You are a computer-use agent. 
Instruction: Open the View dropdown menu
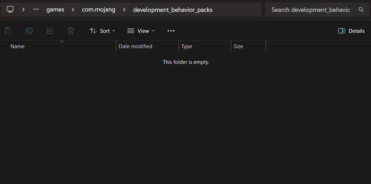141,31
